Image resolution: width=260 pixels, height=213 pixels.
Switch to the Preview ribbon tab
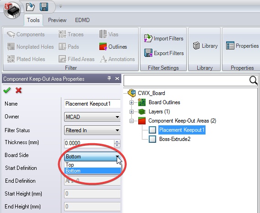coord(57,20)
